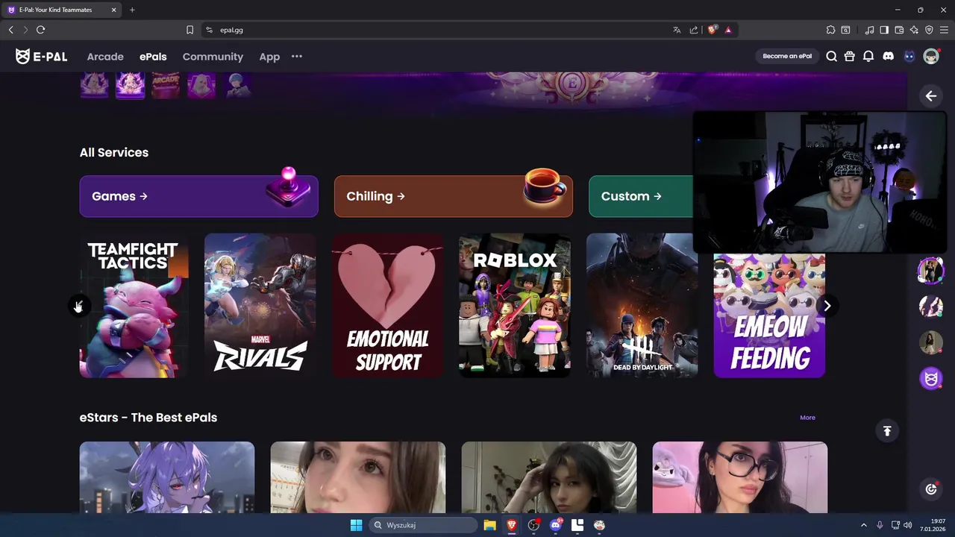Open the browser hamburger menu
Screen dimensions: 955x537
(x=944, y=30)
